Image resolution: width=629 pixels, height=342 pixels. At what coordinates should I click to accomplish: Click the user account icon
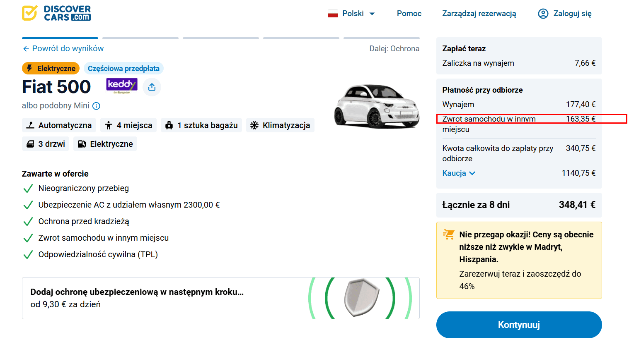pos(543,14)
